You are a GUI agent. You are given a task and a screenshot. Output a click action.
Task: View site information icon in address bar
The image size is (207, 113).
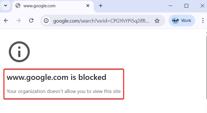(46, 21)
